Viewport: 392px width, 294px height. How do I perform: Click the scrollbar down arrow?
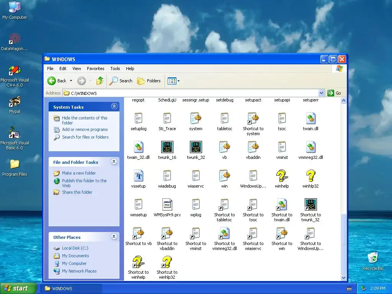pos(343,278)
